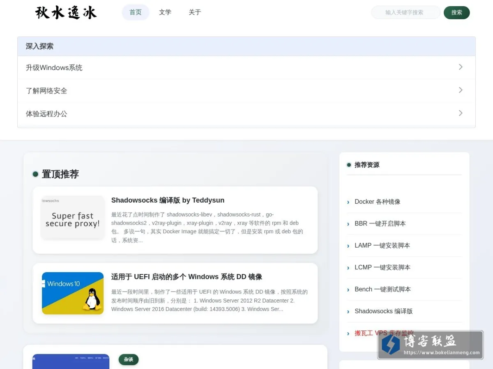Click Shadowsocks article excerpt starting 最近花了点时间
The width and height of the screenshot is (493, 369).
[x=207, y=228]
